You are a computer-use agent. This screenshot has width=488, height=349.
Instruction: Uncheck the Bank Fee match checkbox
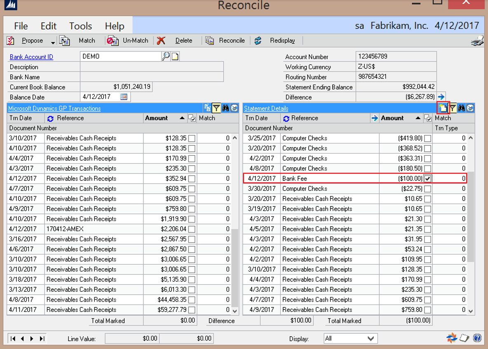428,178
